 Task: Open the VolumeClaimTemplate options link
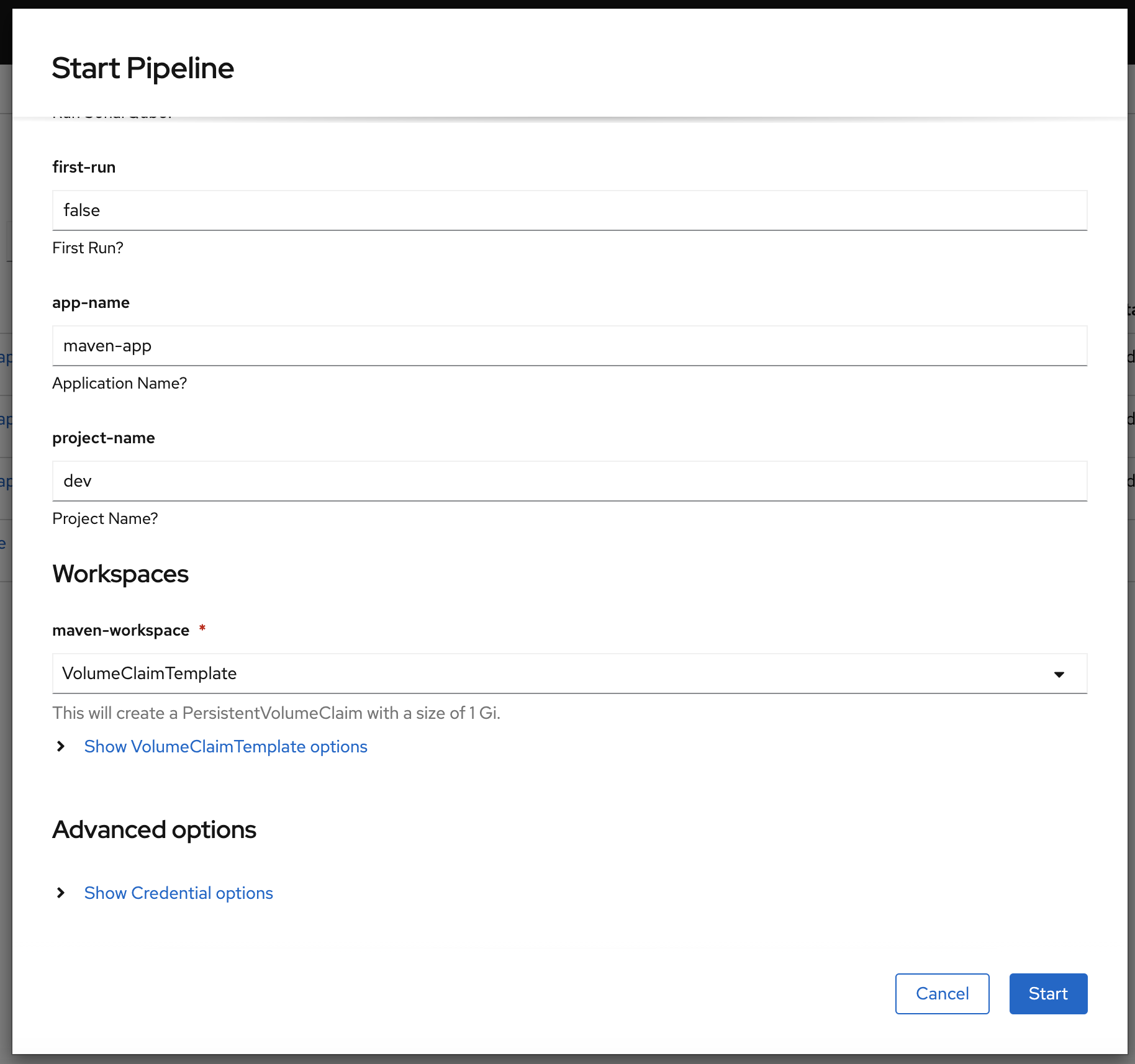click(x=226, y=747)
